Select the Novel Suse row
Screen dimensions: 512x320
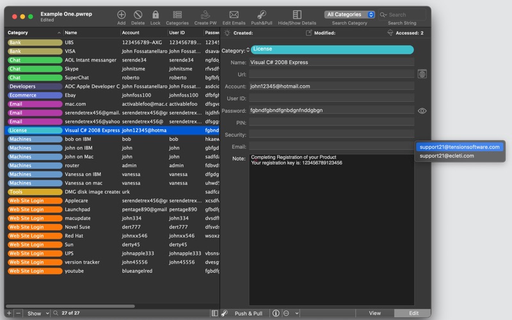click(112, 227)
